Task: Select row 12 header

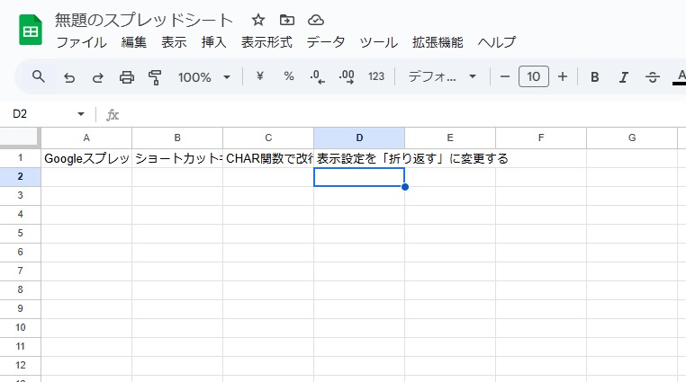Action: coord(20,366)
